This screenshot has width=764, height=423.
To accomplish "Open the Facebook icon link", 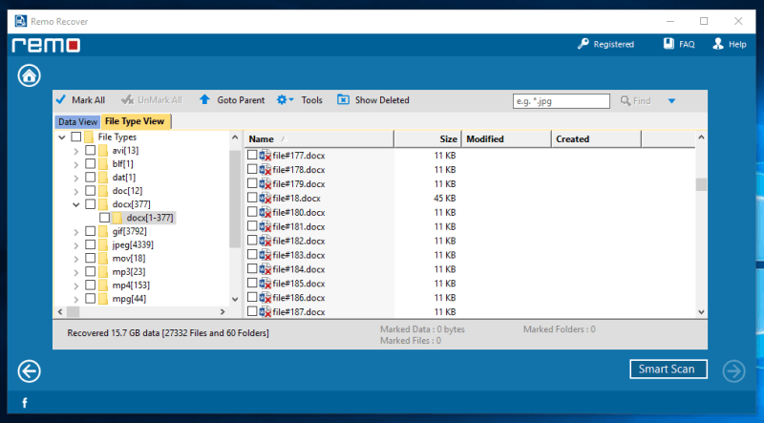I will (x=25, y=403).
